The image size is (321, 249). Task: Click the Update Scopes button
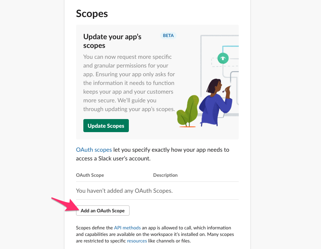click(x=106, y=126)
